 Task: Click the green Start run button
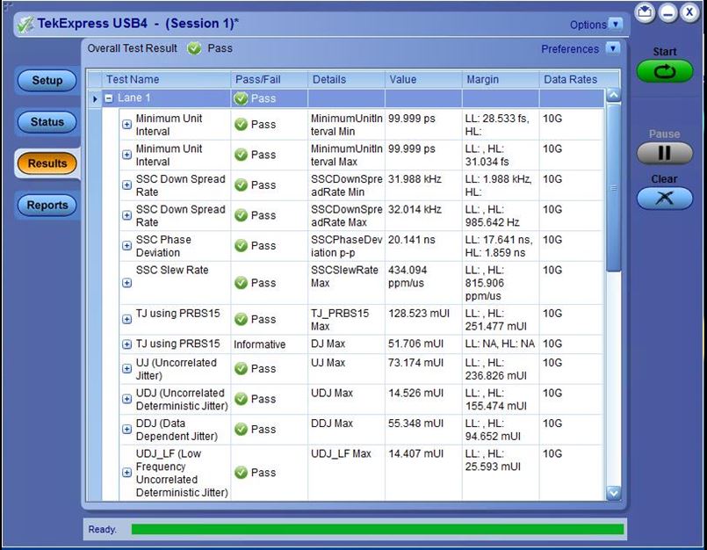click(x=665, y=71)
